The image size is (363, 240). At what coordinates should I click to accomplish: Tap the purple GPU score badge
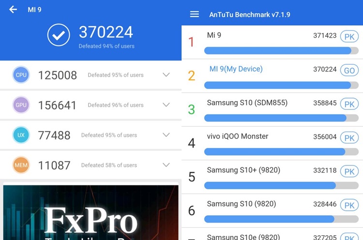click(x=21, y=105)
